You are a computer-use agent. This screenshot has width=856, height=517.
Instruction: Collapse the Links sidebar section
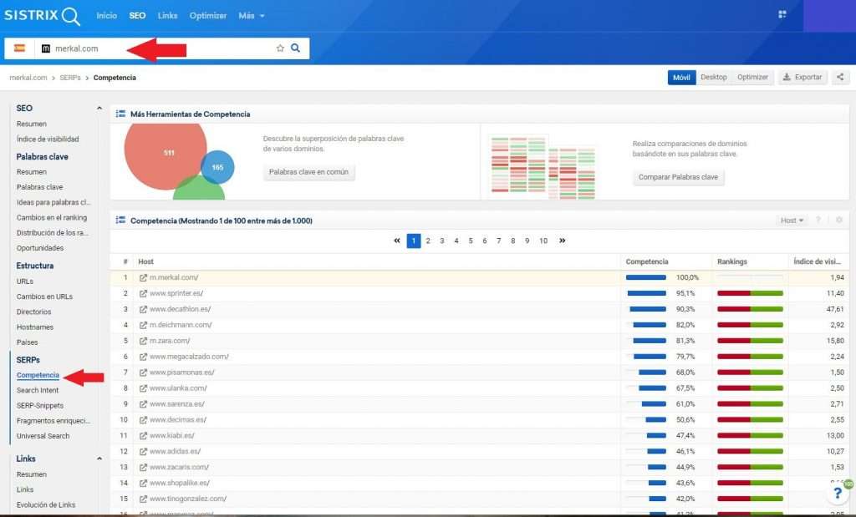[x=99, y=459]
